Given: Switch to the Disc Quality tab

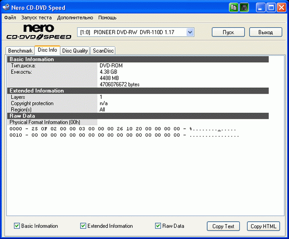Looking at the screenshot, I should 75,50.
